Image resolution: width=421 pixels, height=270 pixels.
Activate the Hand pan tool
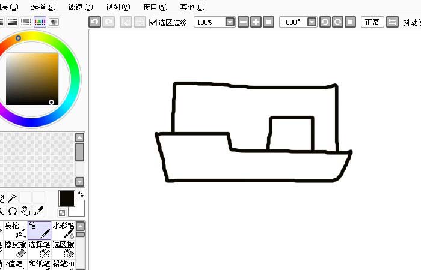(x=25, y=211)
